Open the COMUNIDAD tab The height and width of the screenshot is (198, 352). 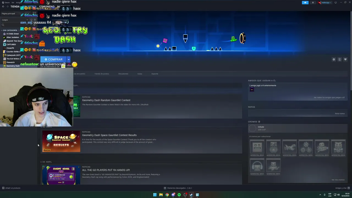point(47,7)
